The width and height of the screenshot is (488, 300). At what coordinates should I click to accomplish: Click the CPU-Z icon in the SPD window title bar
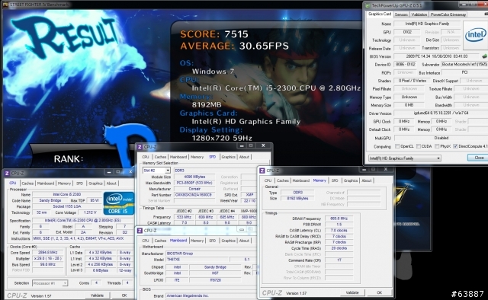tap(140, 147)
